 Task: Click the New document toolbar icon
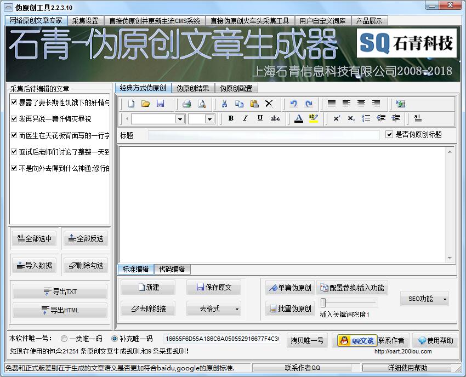click(131, 104)
